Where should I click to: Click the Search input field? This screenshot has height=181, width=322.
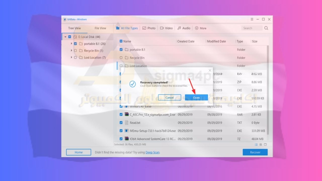252,28
